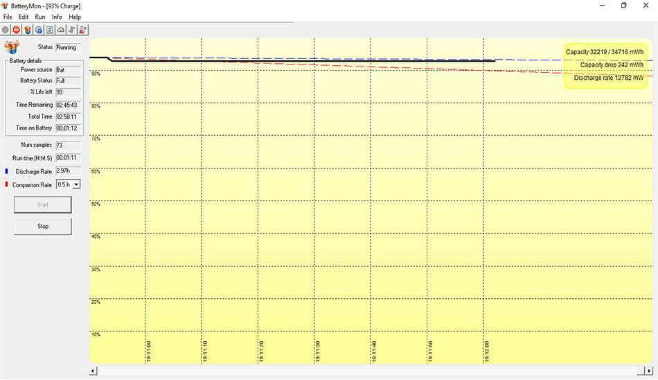Click the 19:11:30 time axis label
658x380 pixels.
pyautogui.click(x=318, y=352)
